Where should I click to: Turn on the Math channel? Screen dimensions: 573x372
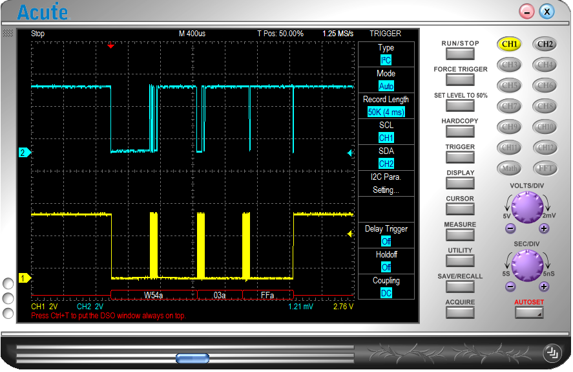[x=510, y=168]
